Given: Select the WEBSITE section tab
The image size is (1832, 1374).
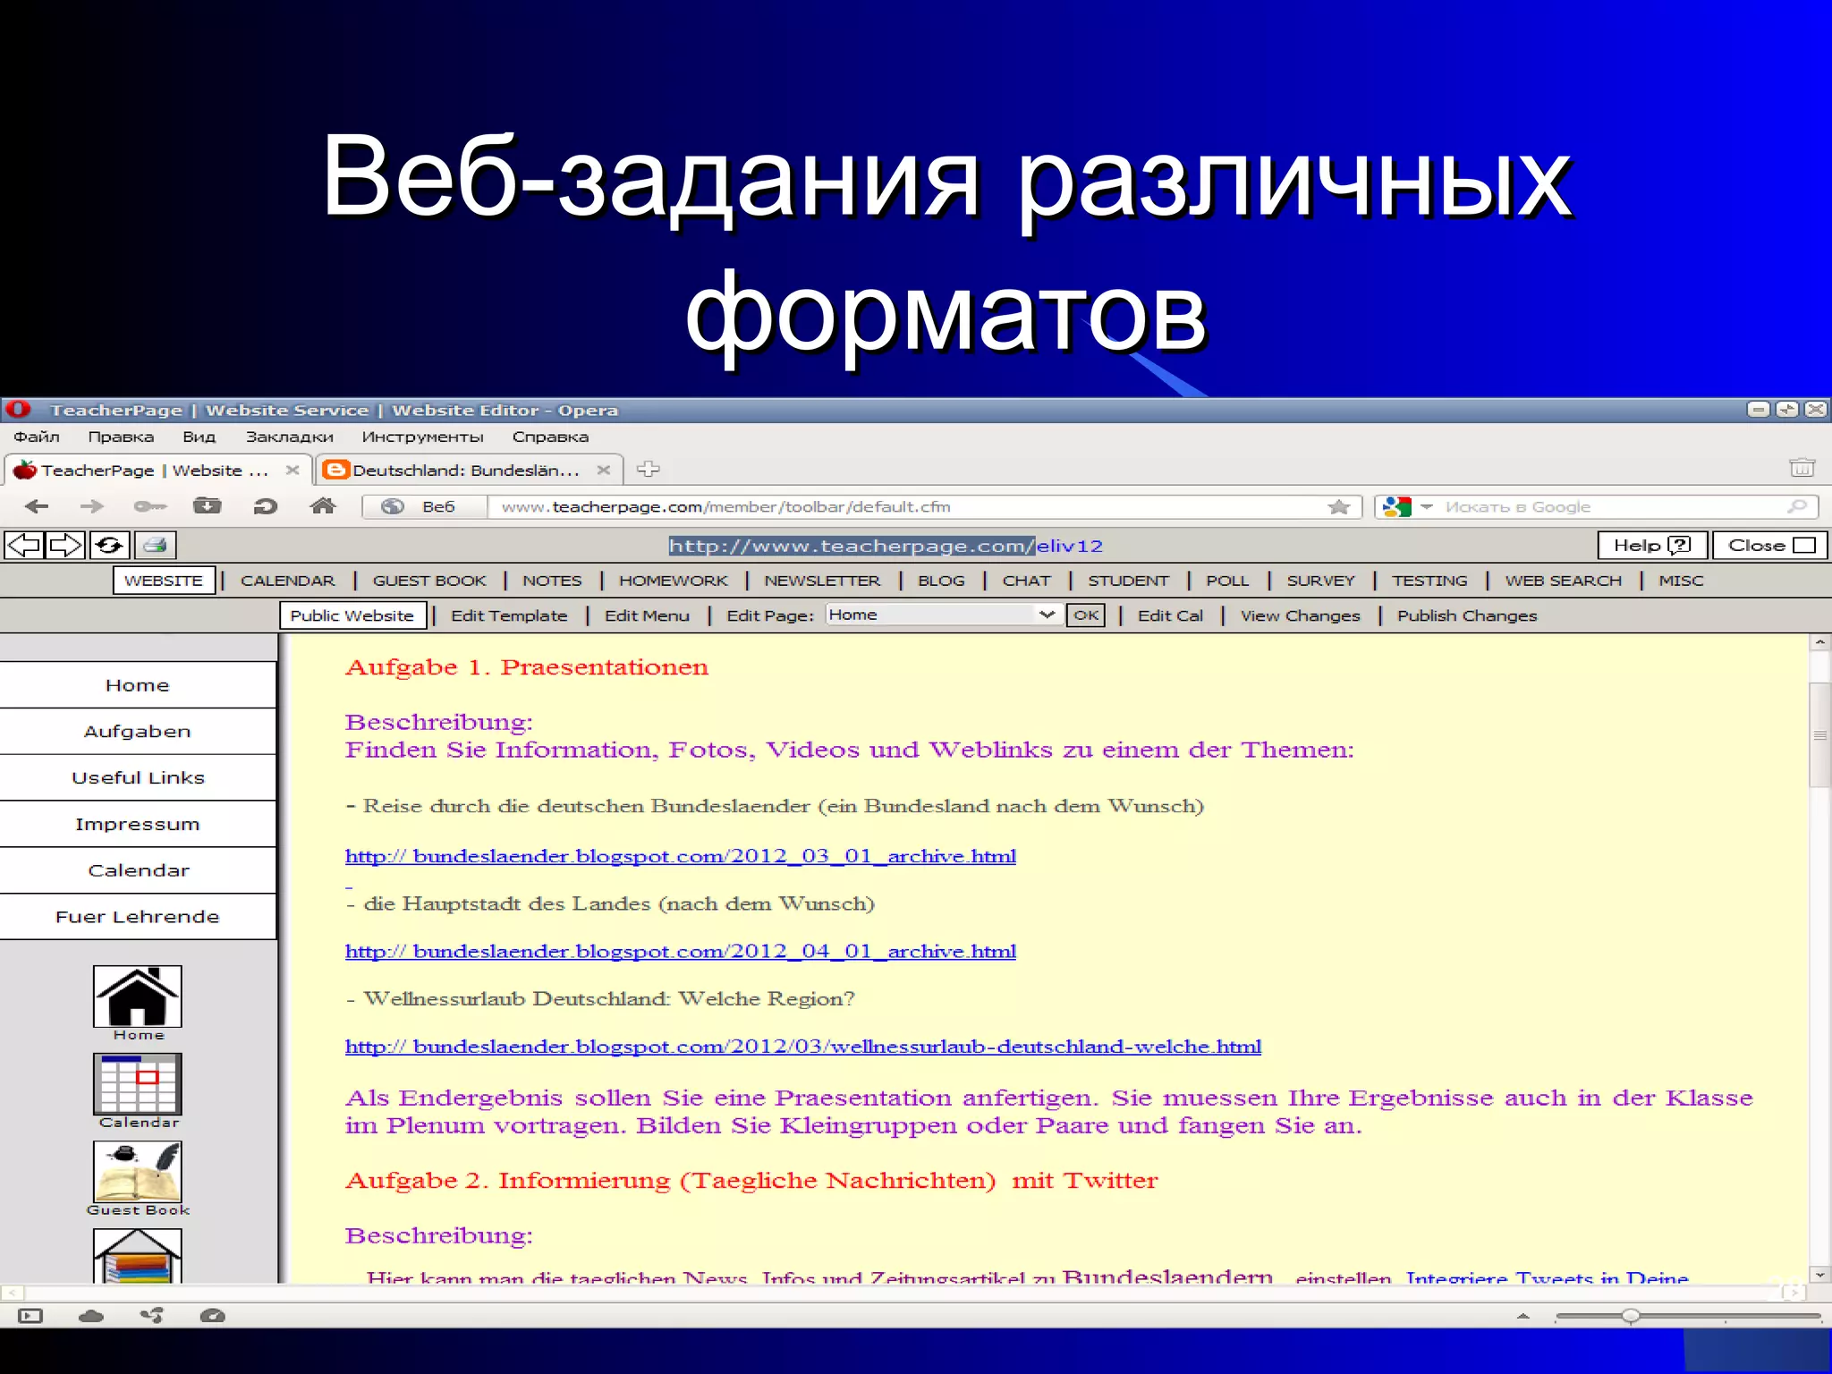Looking at the screenshot, I should [x=164, y=580].
